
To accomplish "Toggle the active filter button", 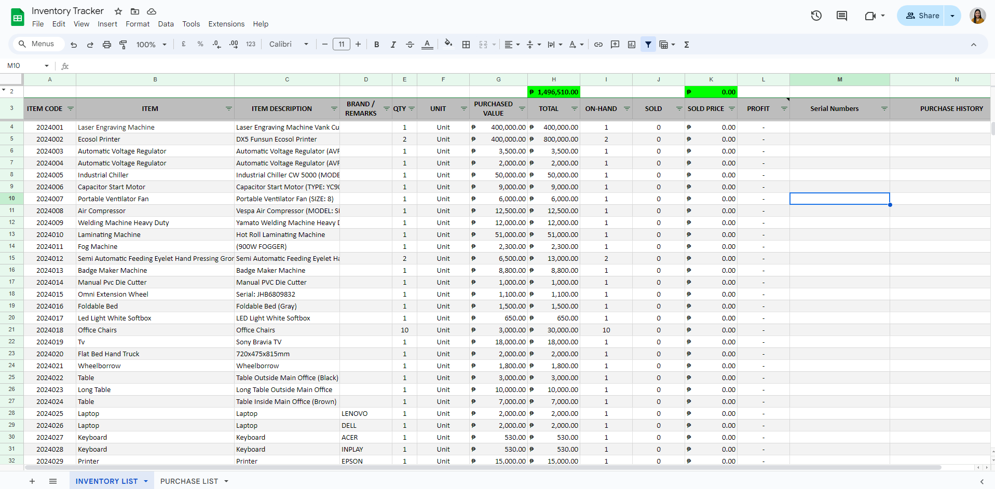I will [648, 45].
